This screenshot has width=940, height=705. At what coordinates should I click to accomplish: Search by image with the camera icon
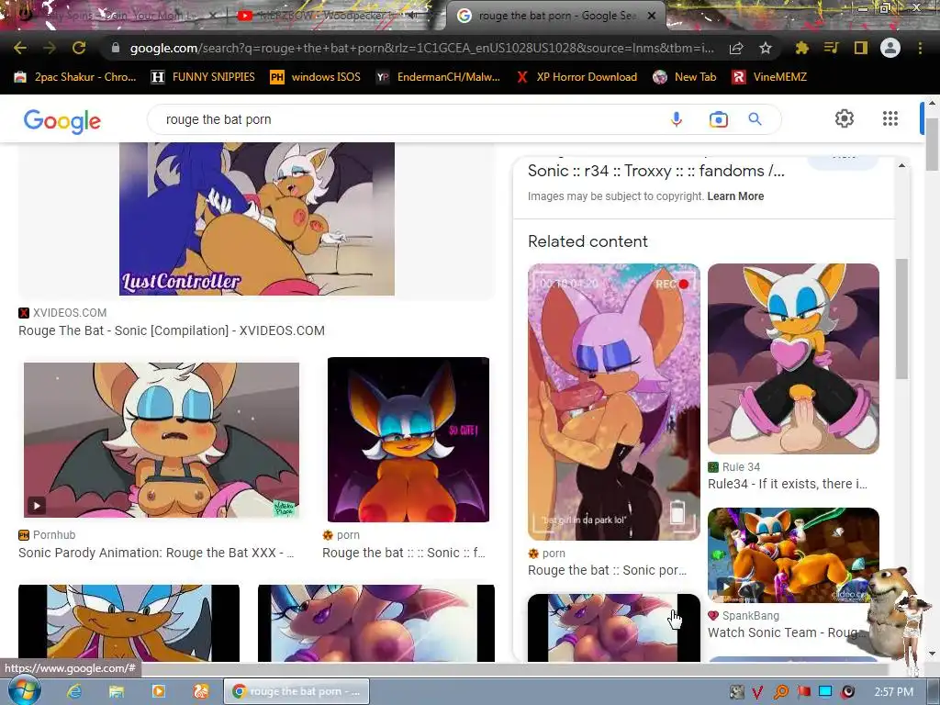click(718, 119)
